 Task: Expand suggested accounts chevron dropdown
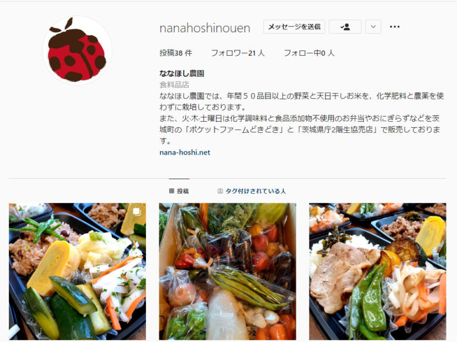pyautogui.click(x=373, y=27)
